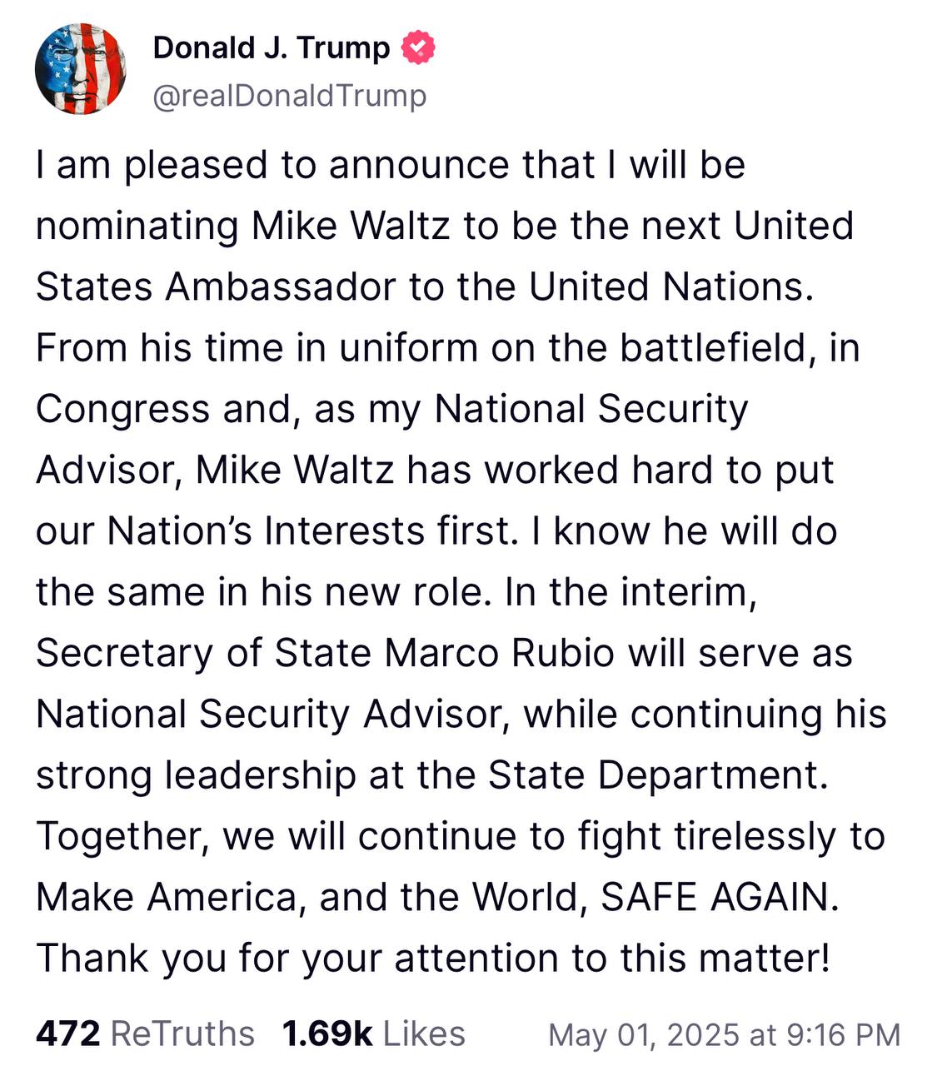Click "Ambassador to the United Nations" in the post
The image size is (937, 1066).
click(487, 286)
